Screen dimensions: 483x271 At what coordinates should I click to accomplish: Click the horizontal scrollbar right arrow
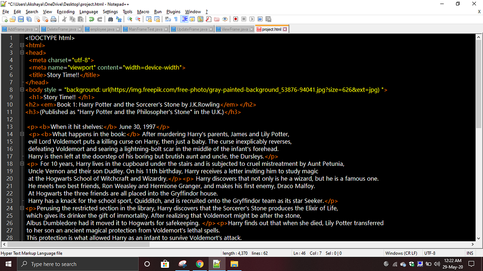[x=472, y=244]
